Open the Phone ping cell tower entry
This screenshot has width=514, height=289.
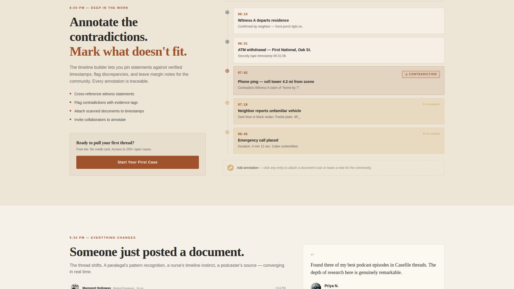339,81
